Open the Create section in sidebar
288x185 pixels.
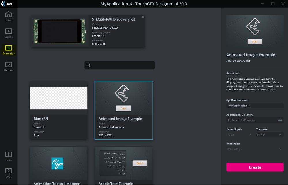8,33
